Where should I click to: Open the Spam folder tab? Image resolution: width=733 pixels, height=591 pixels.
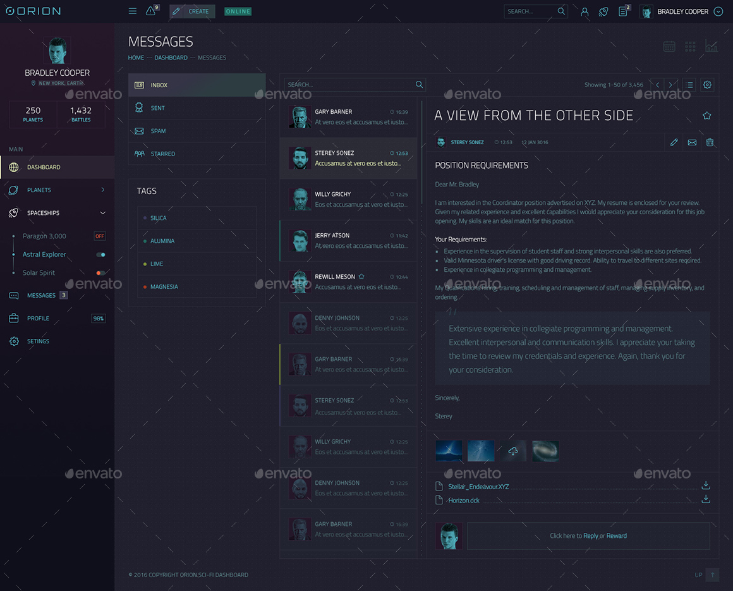tap(159, 130)
